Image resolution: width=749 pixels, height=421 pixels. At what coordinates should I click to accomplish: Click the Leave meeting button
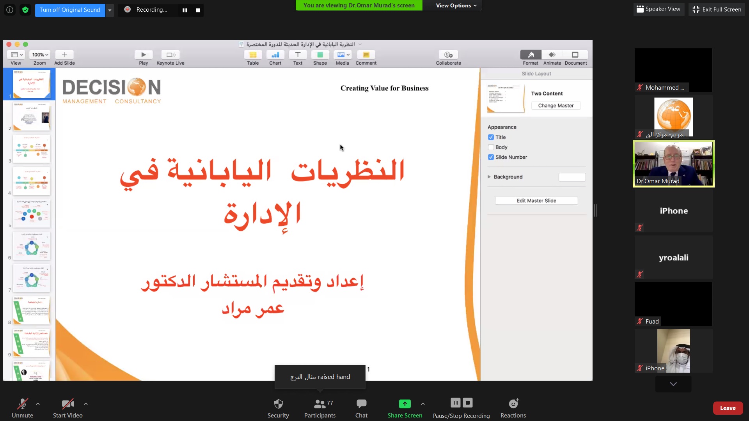(728, 408)
